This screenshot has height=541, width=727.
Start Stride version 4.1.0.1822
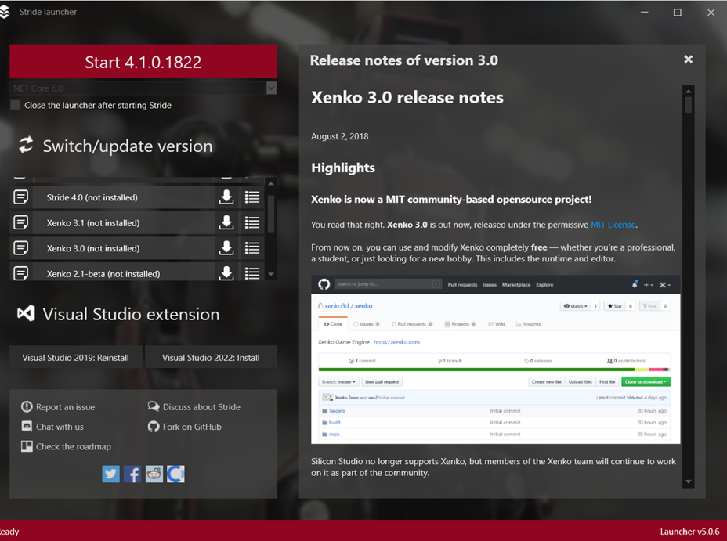tap(143, 62)
